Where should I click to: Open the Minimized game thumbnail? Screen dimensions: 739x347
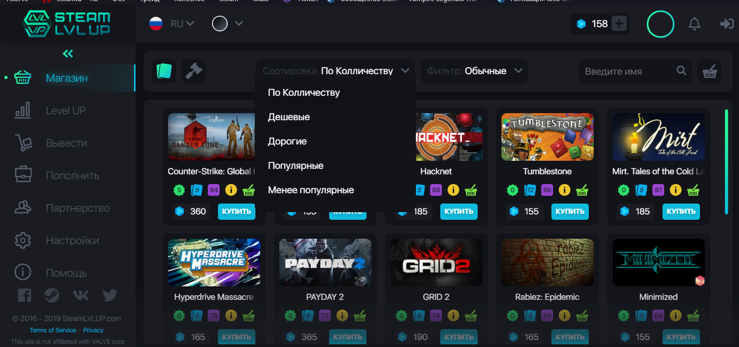pyautogui.click(x=659, y=262)
